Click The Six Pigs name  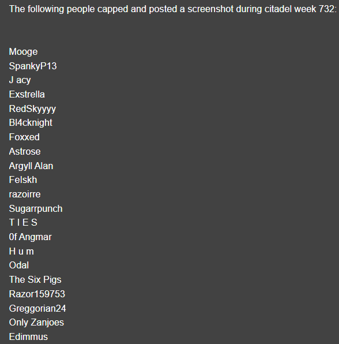[x=35, y=280]
